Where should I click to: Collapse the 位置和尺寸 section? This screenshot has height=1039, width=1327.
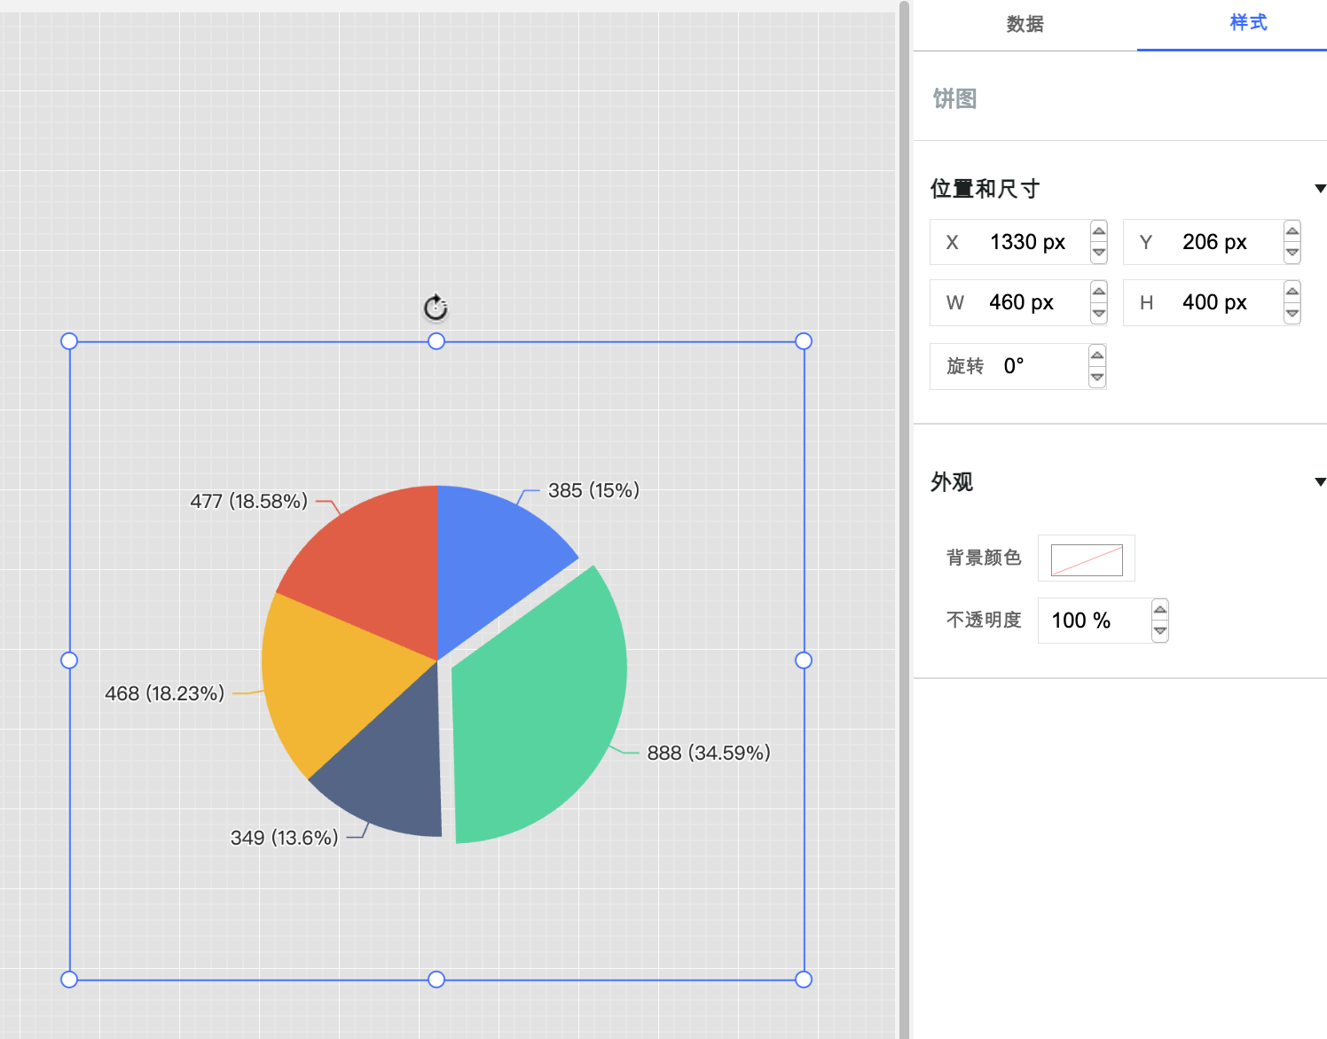(x=1320, y=189)
